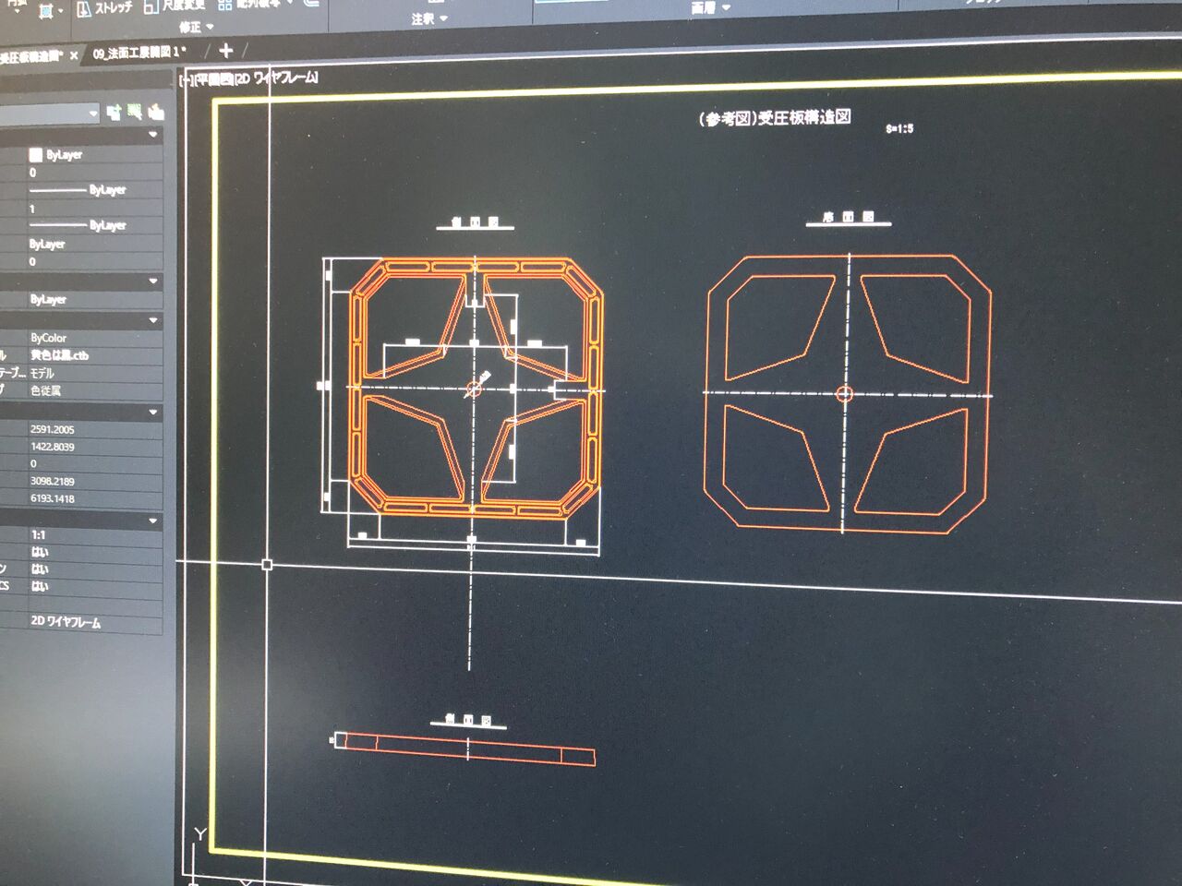Switch to the 09_法面工展開図1 drawing tab

[x=139, y=53]
